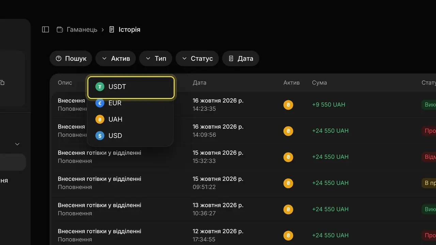Click the UAH coin icon in the 14:23:35 row
Screen dimensions: 436x245
(x=288, y=105)
